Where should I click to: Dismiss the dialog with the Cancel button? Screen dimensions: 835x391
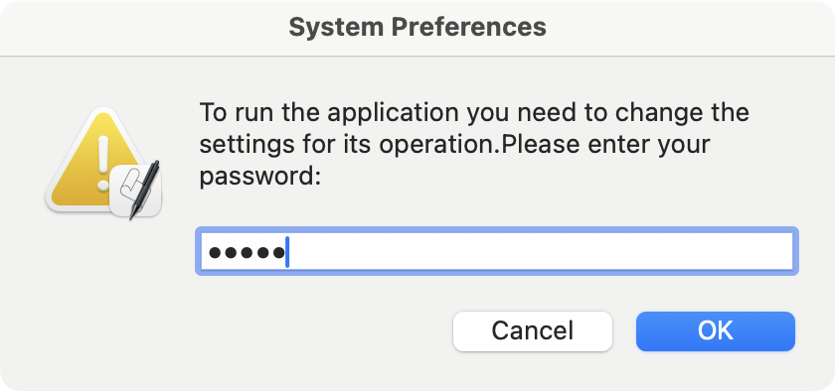coord(533,330)
